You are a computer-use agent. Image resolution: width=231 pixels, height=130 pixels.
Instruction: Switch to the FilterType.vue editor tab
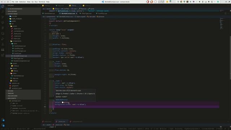coord(87,13)
